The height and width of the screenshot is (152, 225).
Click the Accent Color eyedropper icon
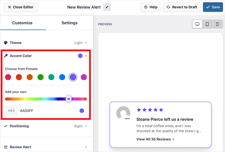point(6,56)
